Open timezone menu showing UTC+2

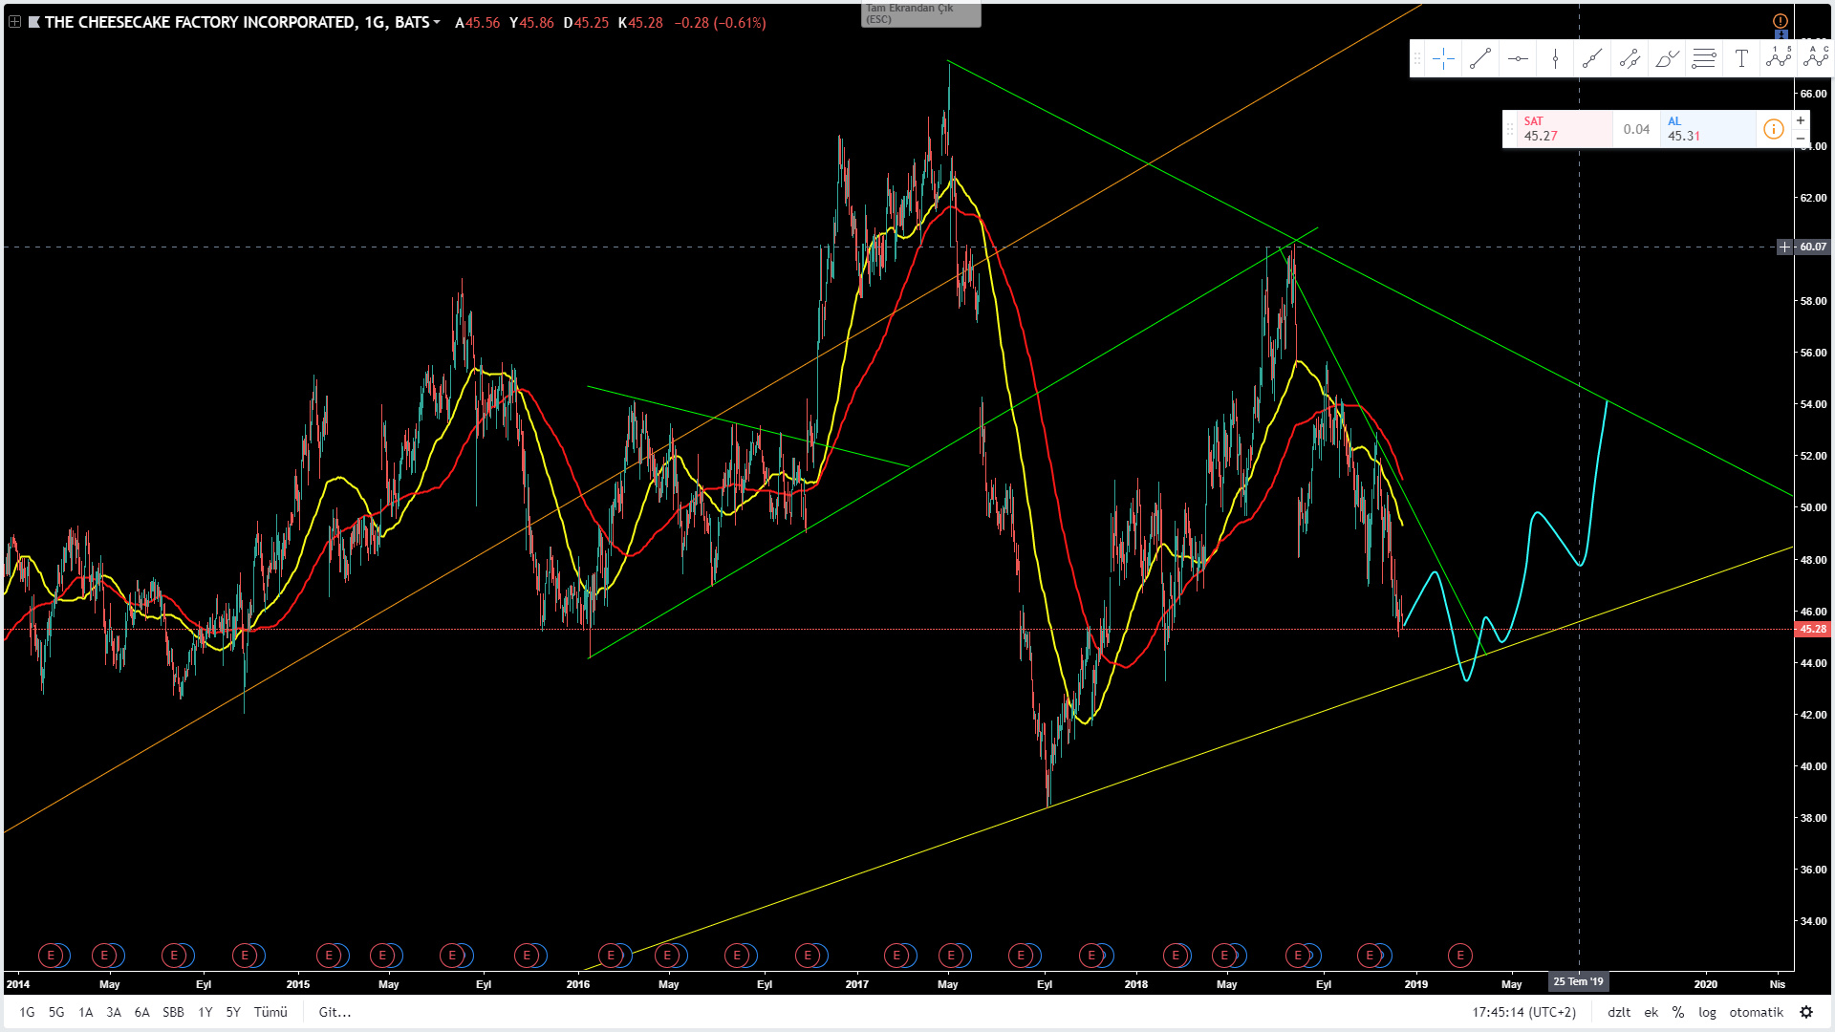[x=1523, y=1012]
